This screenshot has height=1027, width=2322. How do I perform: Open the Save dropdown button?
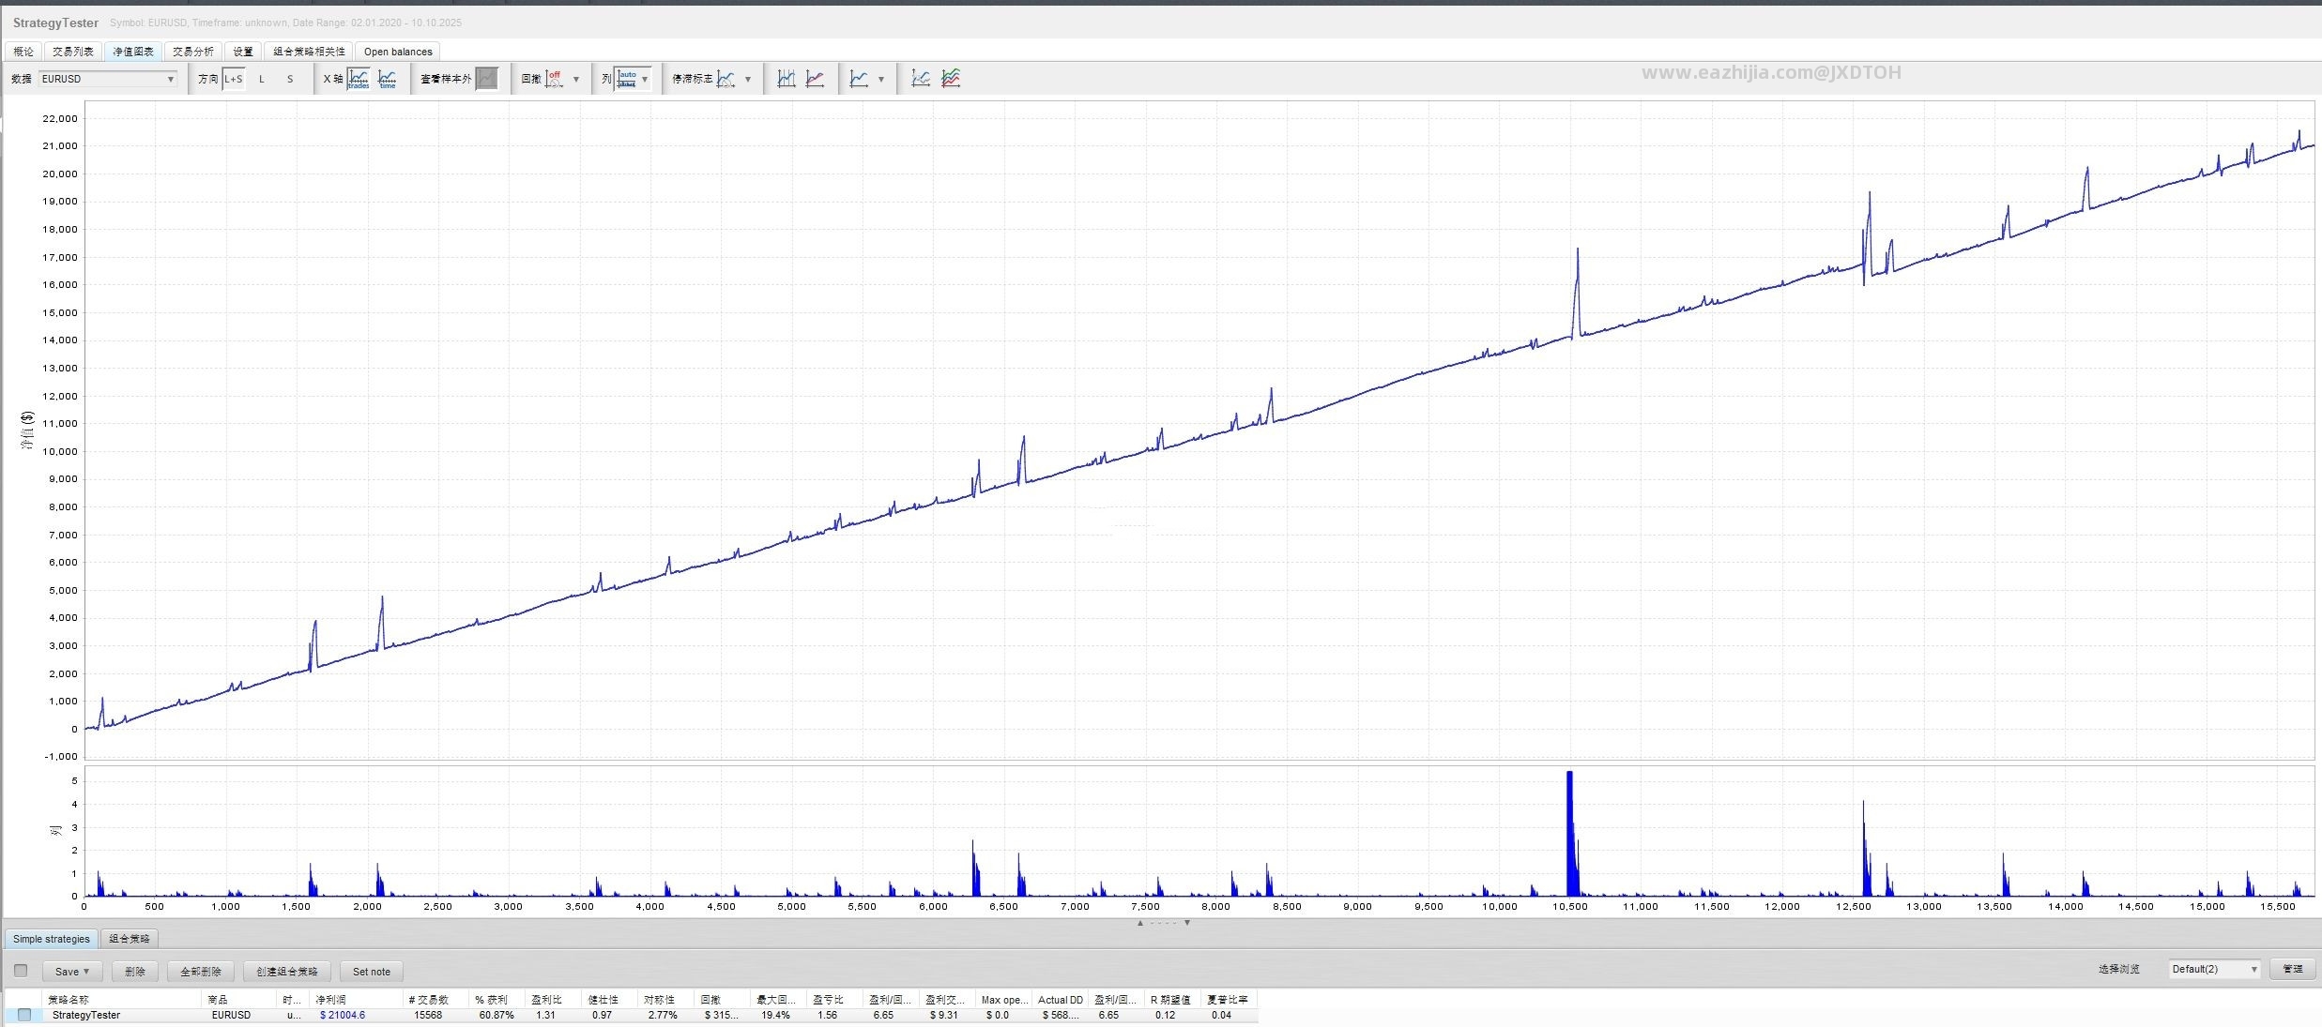[72, 972]
